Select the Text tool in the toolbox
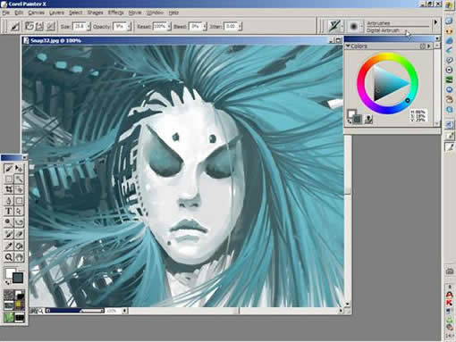The image size is (456, 342). [8, 211]
